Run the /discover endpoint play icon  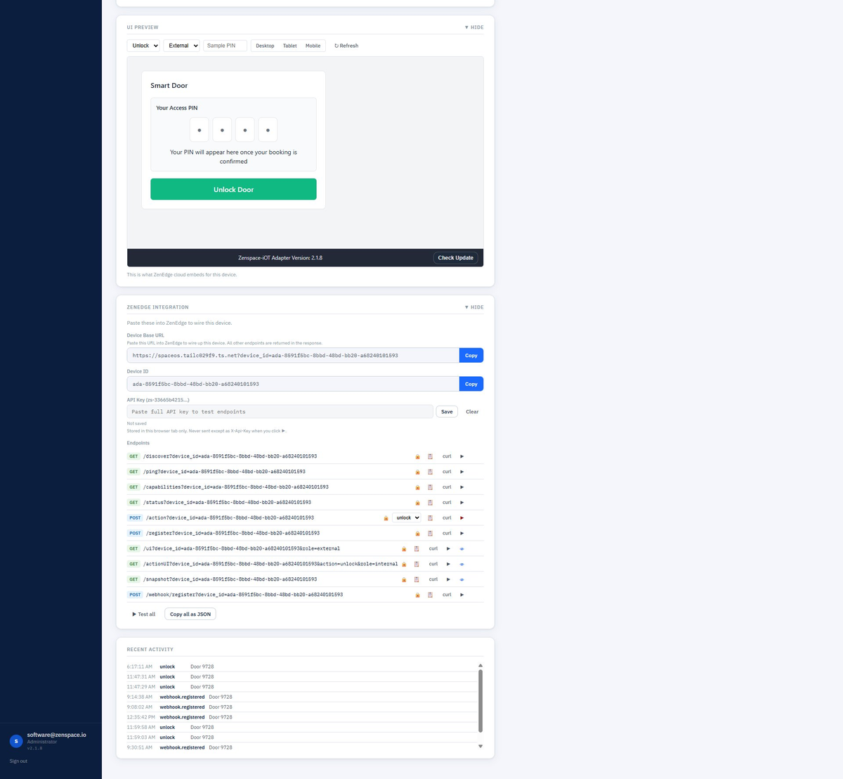click(462, 456)
